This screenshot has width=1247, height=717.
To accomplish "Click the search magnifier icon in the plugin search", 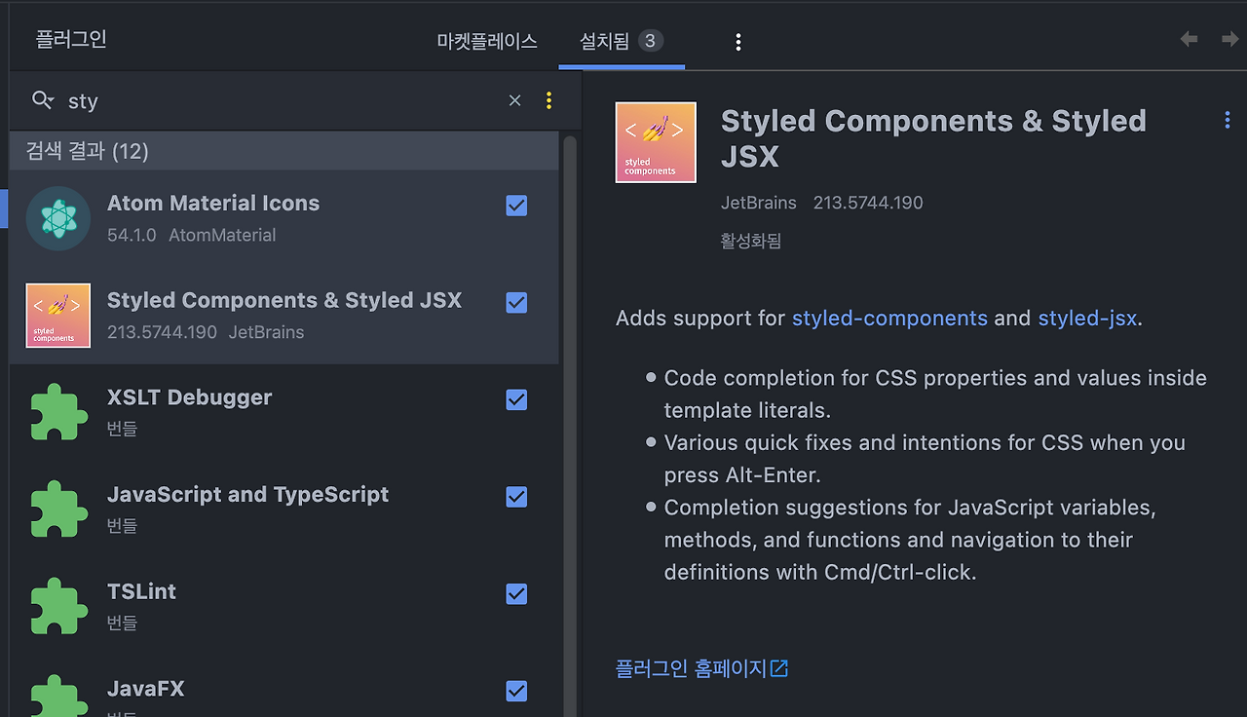I will click(42, 100).
